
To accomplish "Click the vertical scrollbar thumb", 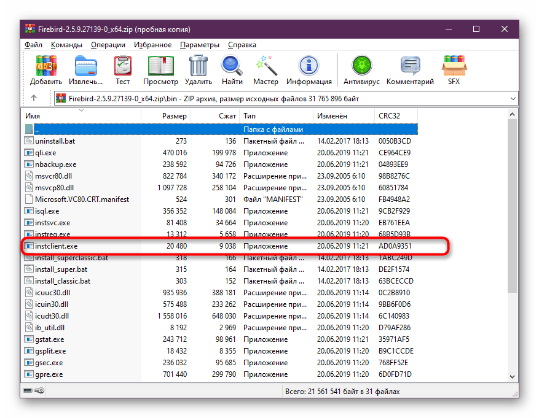I will coord(512,206).
